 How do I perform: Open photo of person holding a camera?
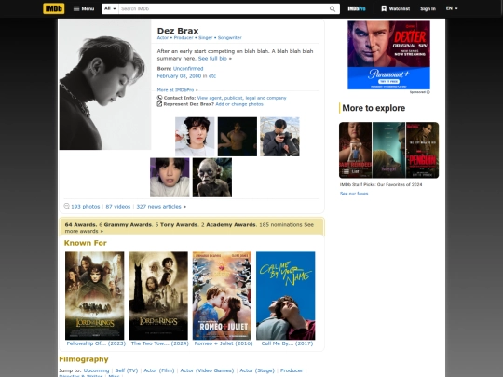[279, 137]
